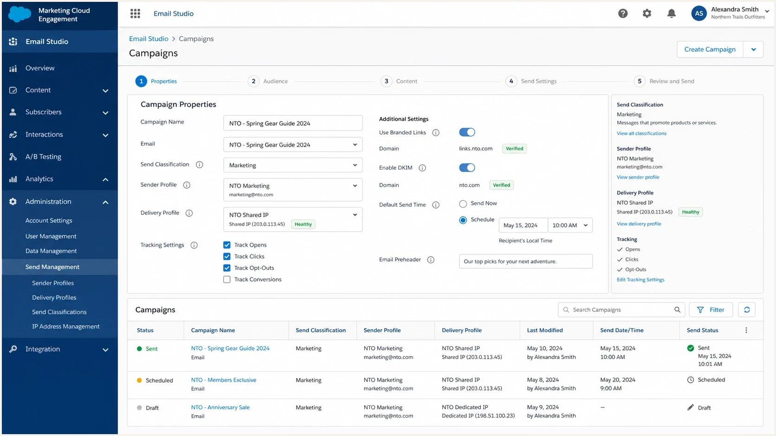Open View sender profile link
This screenshot has height=436, width=776.
coord(638,177)
